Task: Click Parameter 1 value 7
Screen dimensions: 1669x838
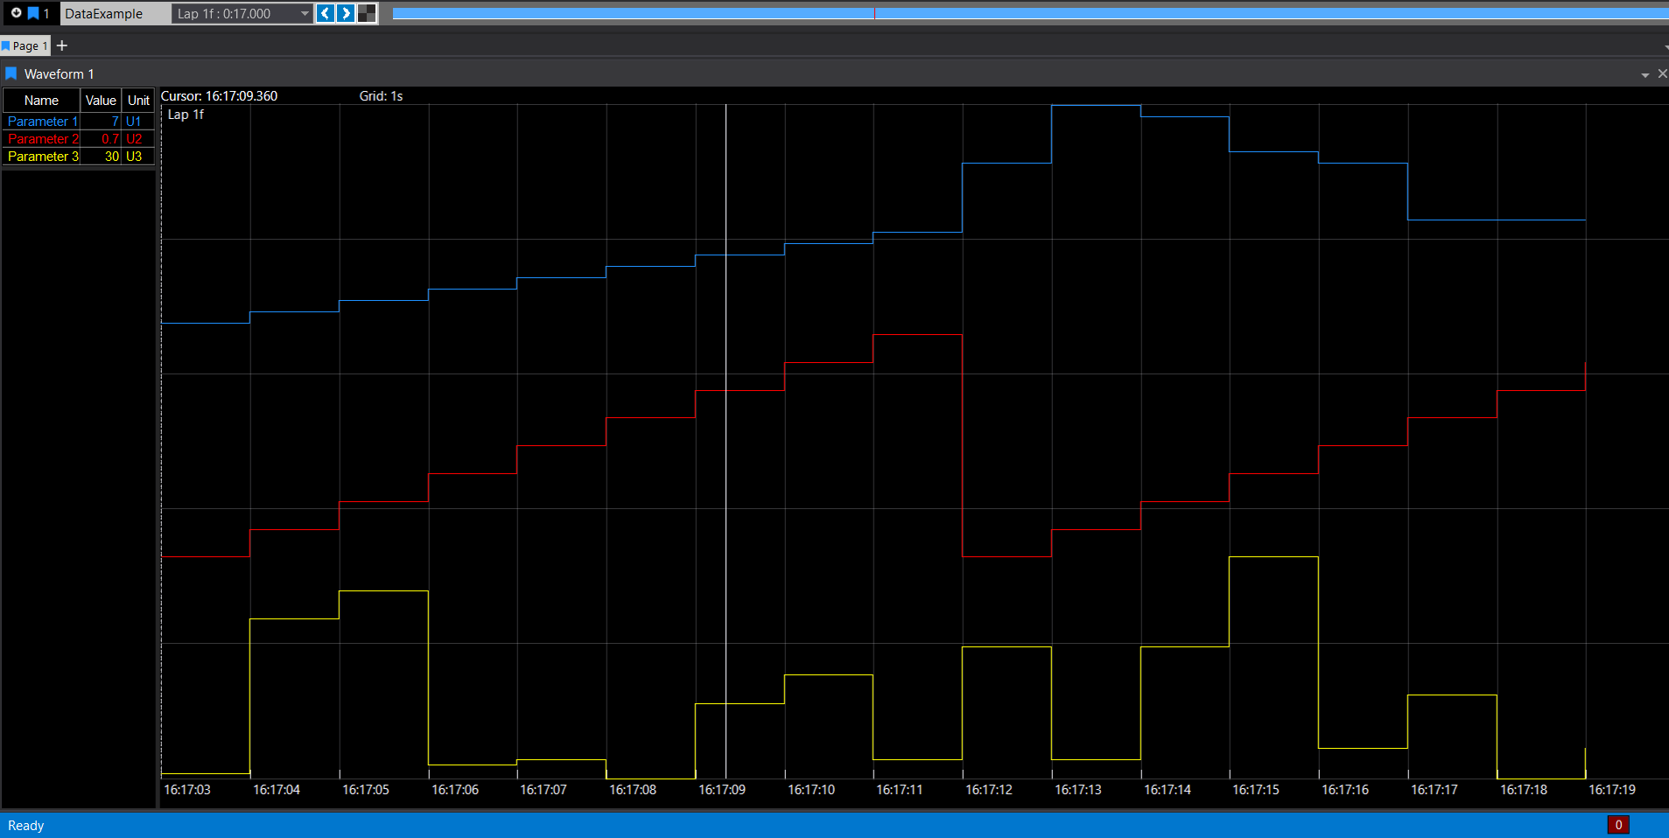Action: coord(101,122)
